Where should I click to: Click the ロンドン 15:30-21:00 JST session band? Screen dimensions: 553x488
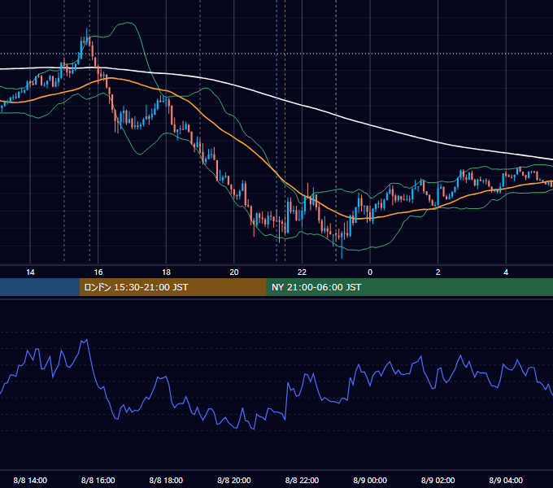(172, 287)
